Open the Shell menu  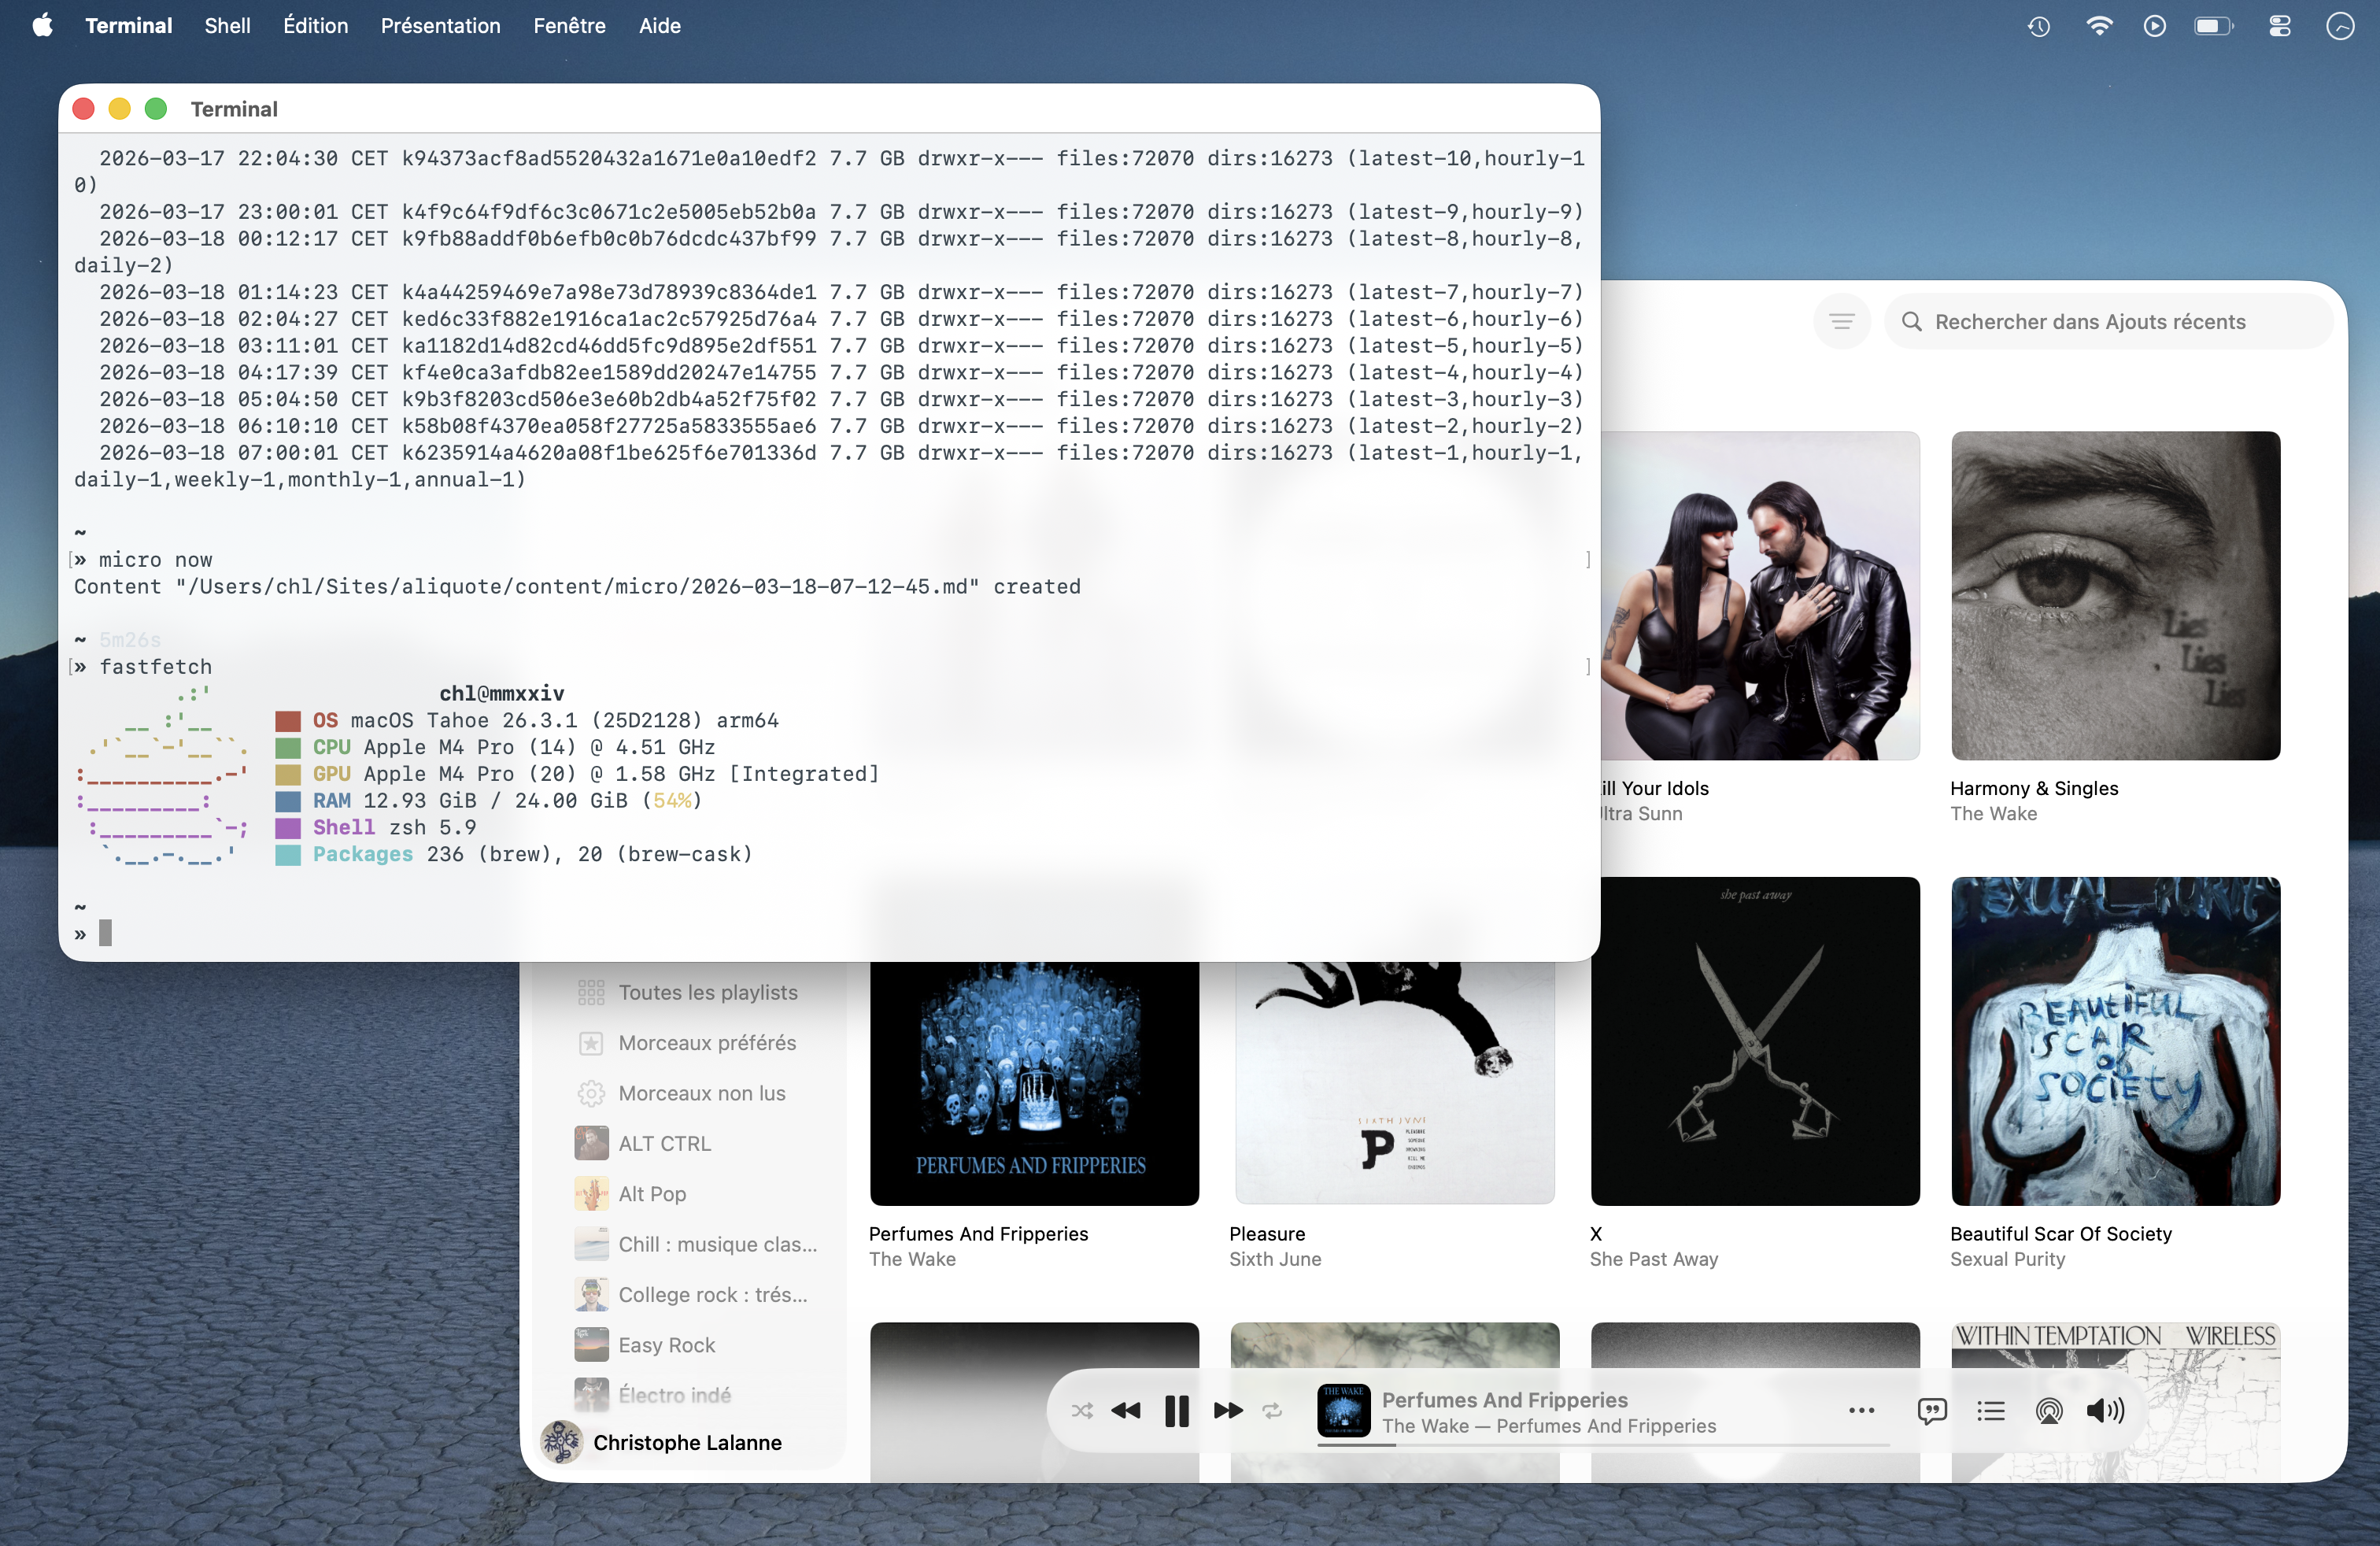[227, 26]
